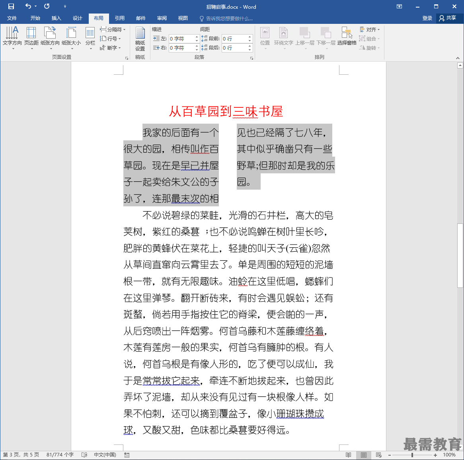The height and width of the screenshot is (460, 464).
Task: Switch to the 审阅 tab
Action: coord(162,18)
